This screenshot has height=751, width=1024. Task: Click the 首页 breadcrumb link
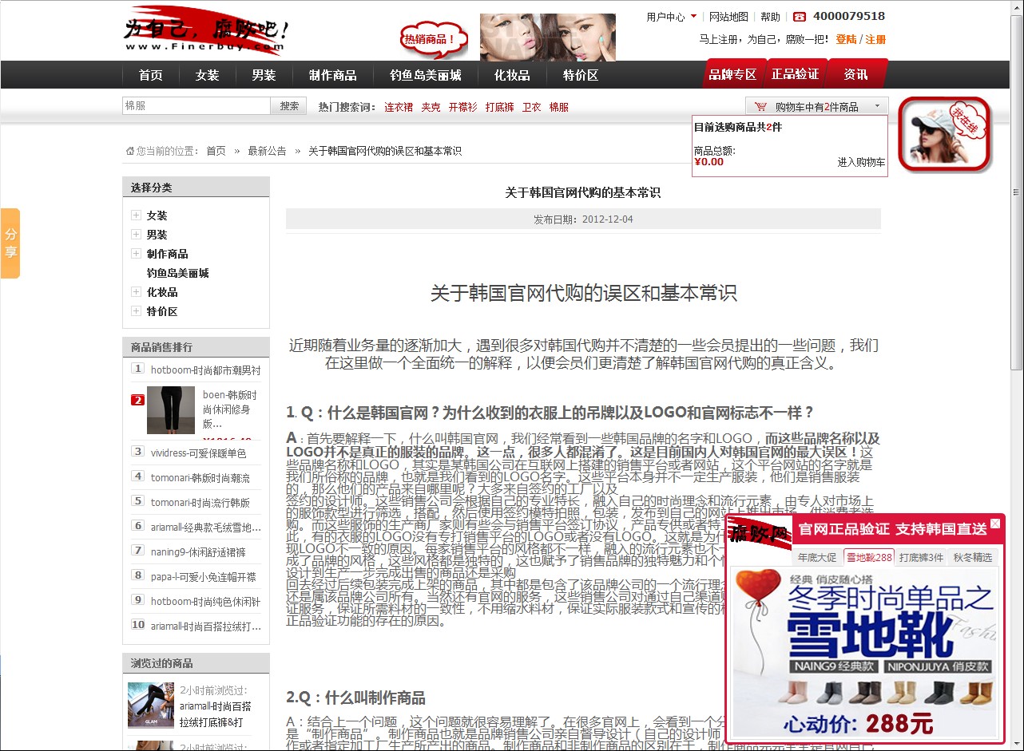click(x=216, y=151)
